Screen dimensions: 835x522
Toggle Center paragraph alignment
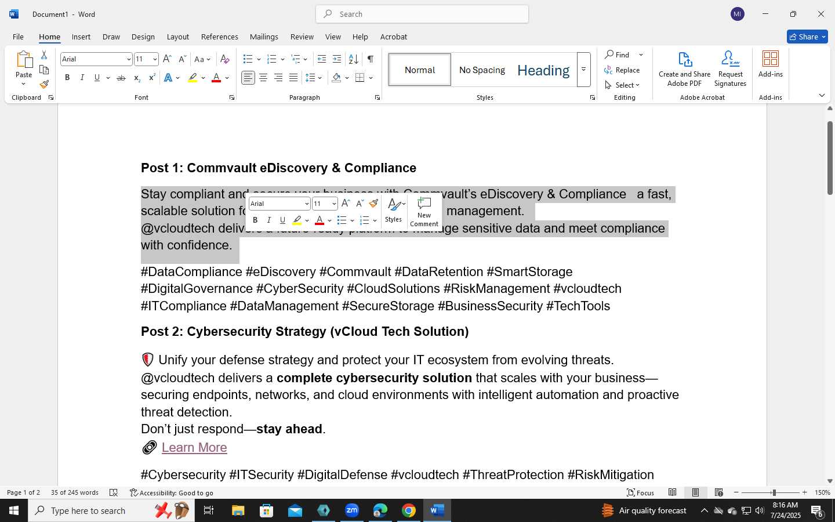pyautogui.click(x=263, y=78)
